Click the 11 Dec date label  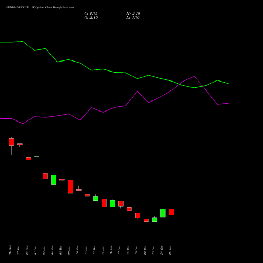86,250
